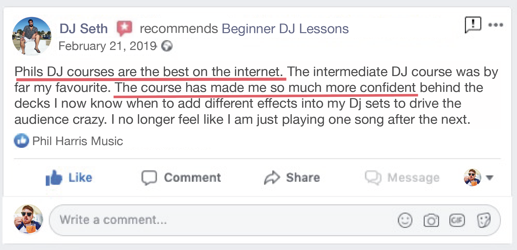Screen dimensions: 517x250
Task: Insert an emoji with the smiley icon
Action: coord(405,220)
